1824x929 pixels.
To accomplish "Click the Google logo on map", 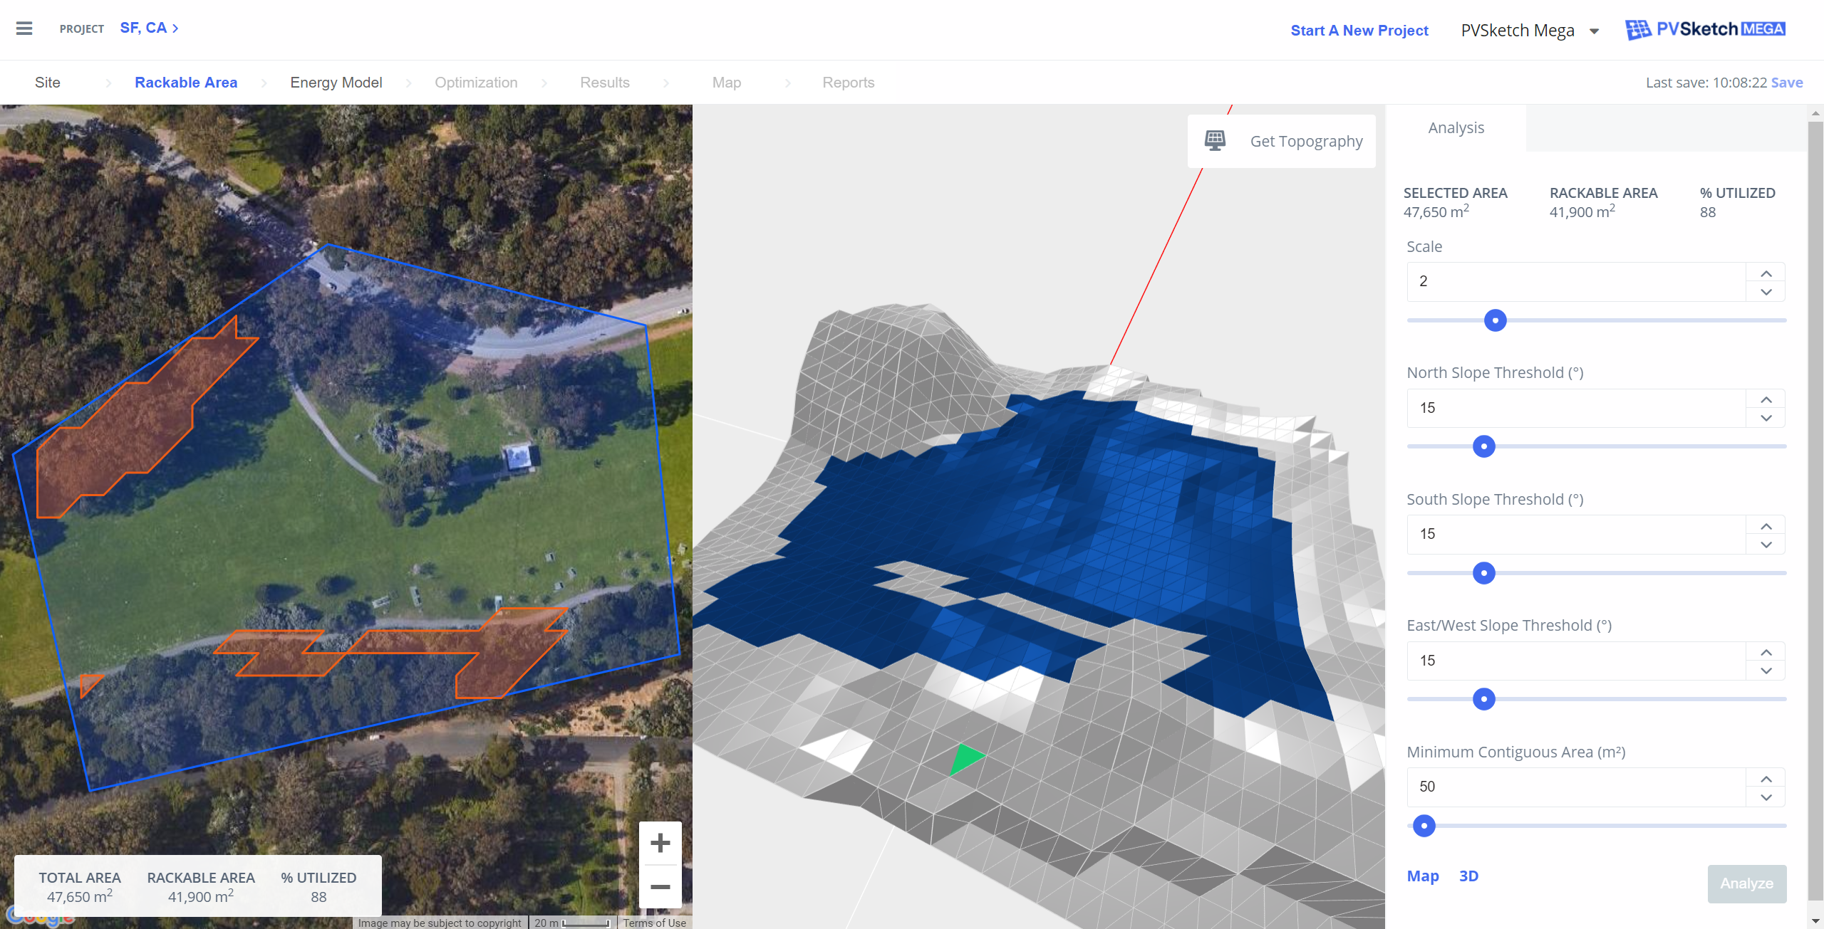I will pyautogui.click(x=39, y=915).
